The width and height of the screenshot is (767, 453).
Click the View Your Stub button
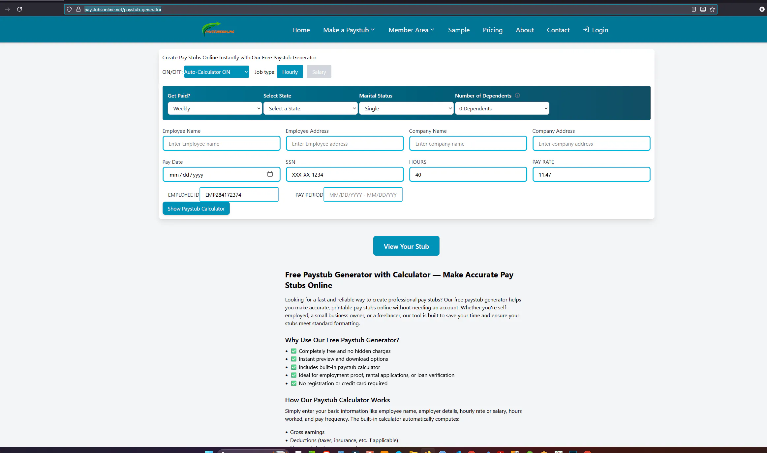click(x=406, y=246)
